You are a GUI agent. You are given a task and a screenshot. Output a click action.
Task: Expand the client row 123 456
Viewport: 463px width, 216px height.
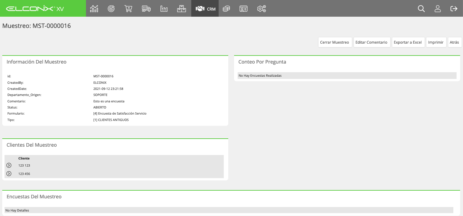(x=9, y=174)
